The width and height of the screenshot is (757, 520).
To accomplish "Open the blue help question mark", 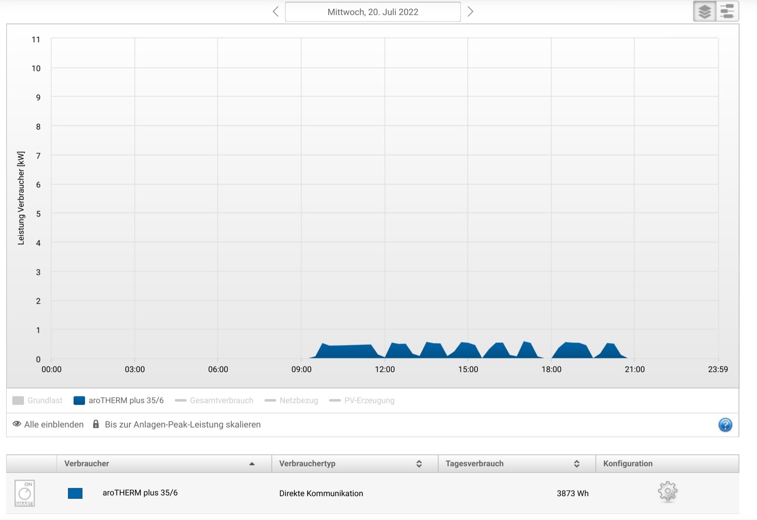I will coord(725,425).
